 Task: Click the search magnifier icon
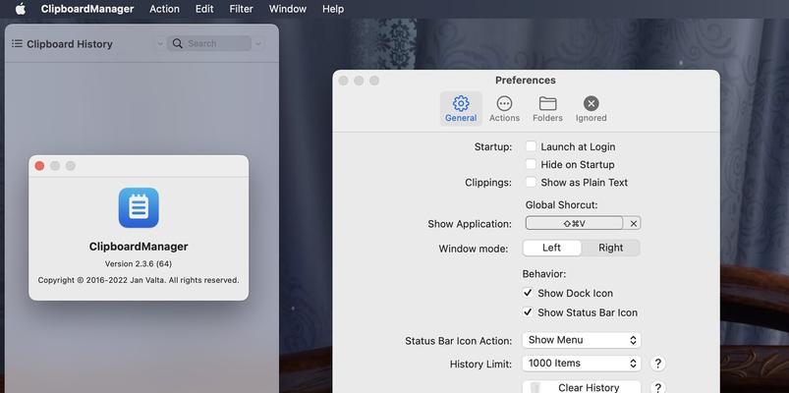[x=177, y=44]
